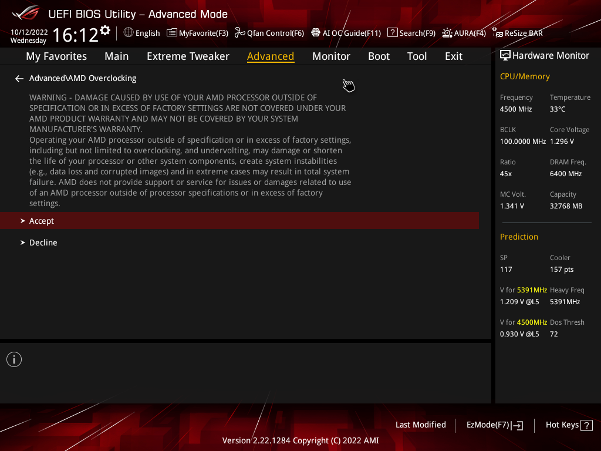This screenshot has height=451, width=601.
Task: Switch to Exit tab
Action: [x=454, y=56]
